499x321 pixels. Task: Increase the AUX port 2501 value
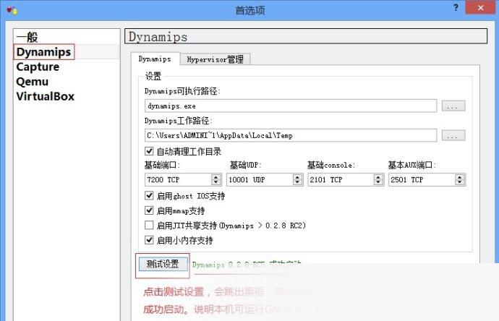(x=460, y=177)
